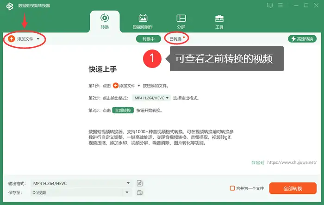View the 已转换 list
324x205 pixels.
(x=175, y=39)
